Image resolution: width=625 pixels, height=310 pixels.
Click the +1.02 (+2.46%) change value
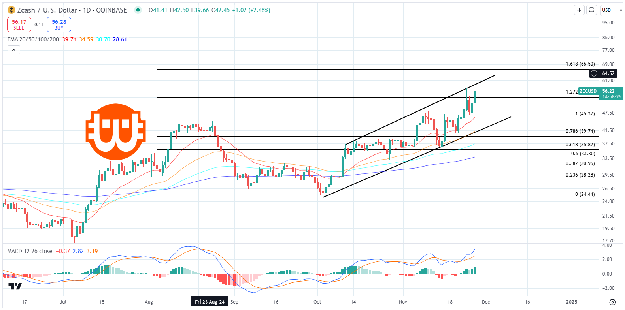coord(251,10)
